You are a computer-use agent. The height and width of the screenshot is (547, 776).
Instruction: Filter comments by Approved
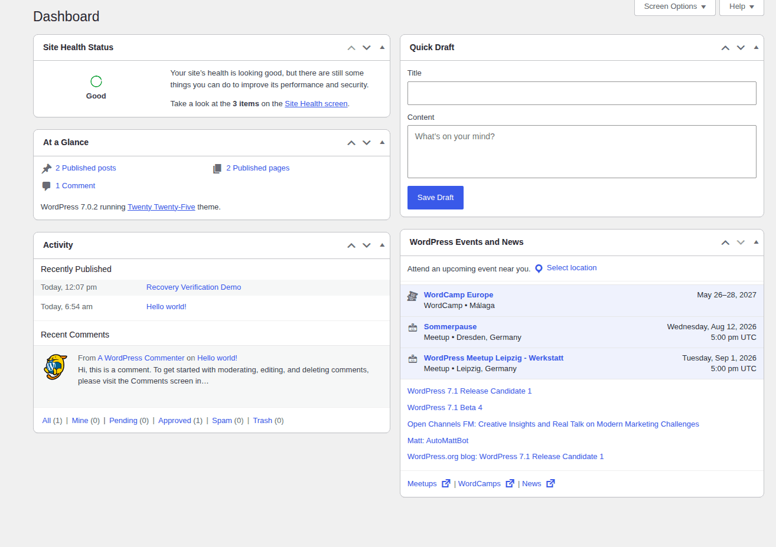tap(175, 421)
